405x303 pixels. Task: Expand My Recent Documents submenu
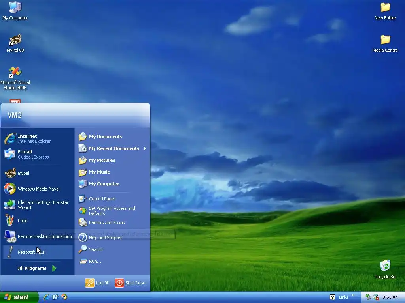tap(113, 148)
